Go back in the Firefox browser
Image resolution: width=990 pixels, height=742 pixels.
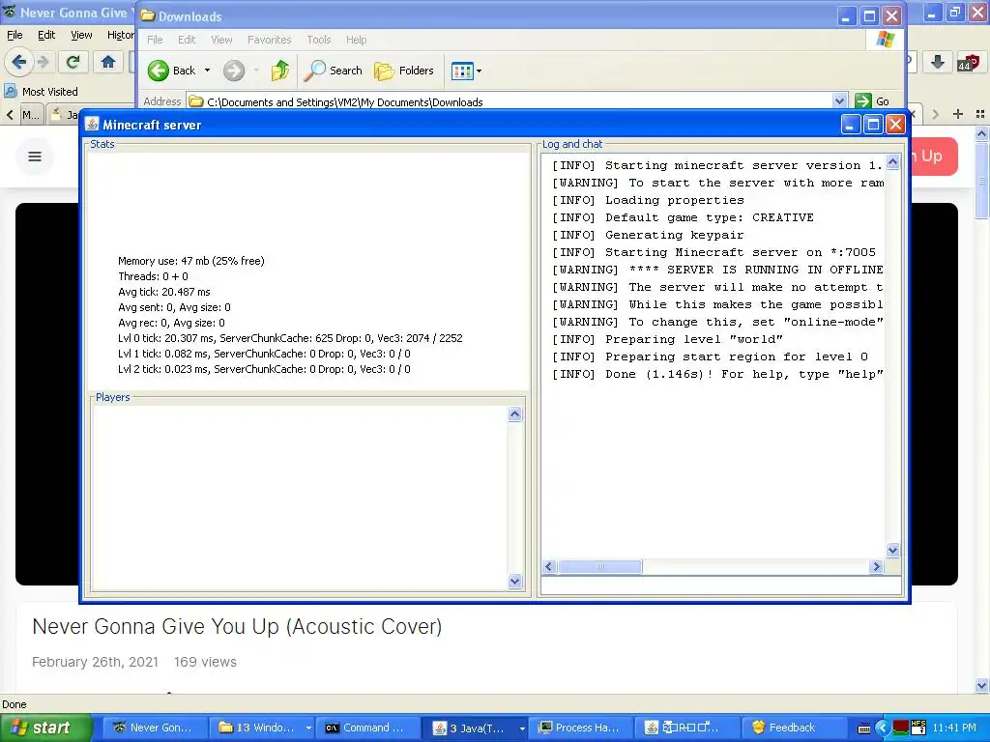[x=19, y=62]
